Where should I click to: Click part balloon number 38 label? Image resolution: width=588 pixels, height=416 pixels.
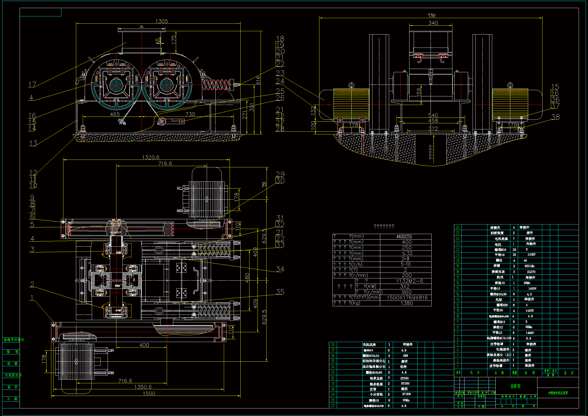click(555, 117)
